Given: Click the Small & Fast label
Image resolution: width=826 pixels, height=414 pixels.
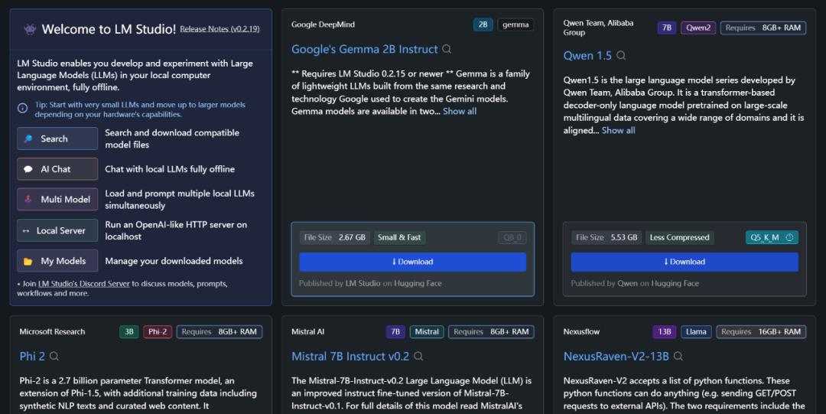Looking at the screenshot, I should coord(399,237).
